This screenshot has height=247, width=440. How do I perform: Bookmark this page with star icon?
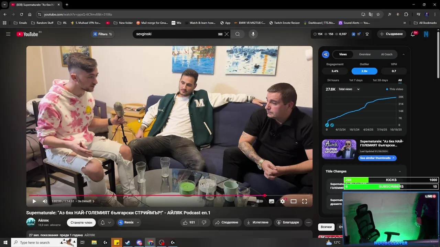[x=378, y=14]
